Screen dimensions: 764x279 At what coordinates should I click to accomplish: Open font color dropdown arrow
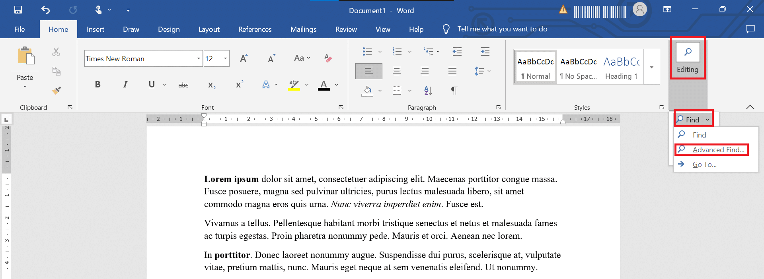point(337,85)
